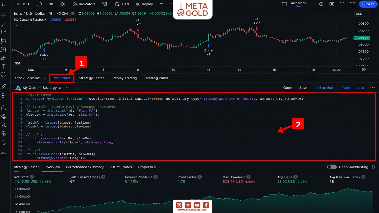This screenshot has width=379, height=213.
Task: Favorite My Custom Strategy star icon
Action: [60, 88]
